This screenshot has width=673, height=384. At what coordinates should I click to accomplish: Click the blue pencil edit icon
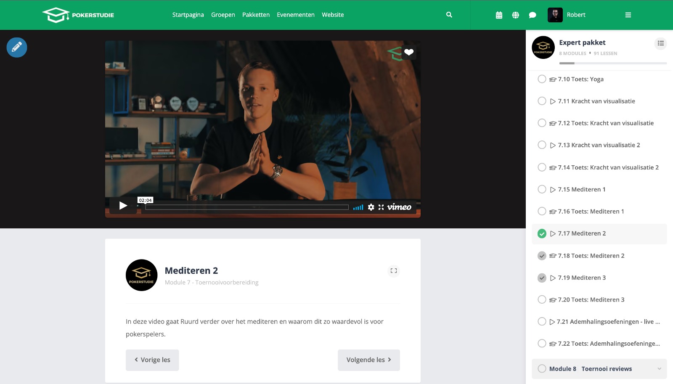[x=17, y=48]
